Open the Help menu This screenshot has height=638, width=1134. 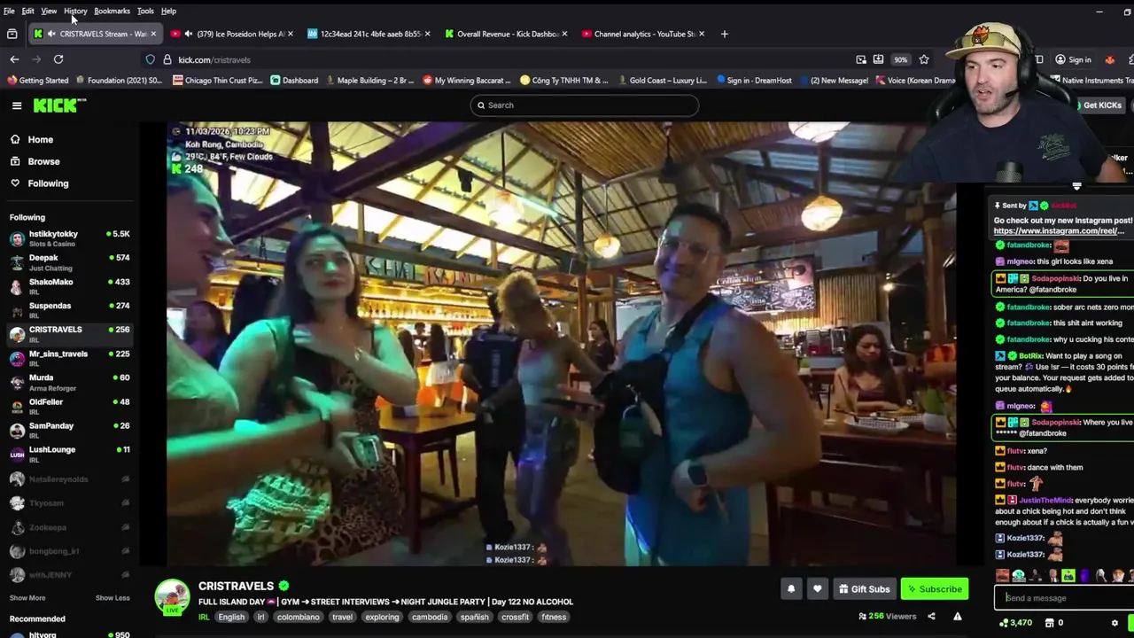tap(168, 11)
